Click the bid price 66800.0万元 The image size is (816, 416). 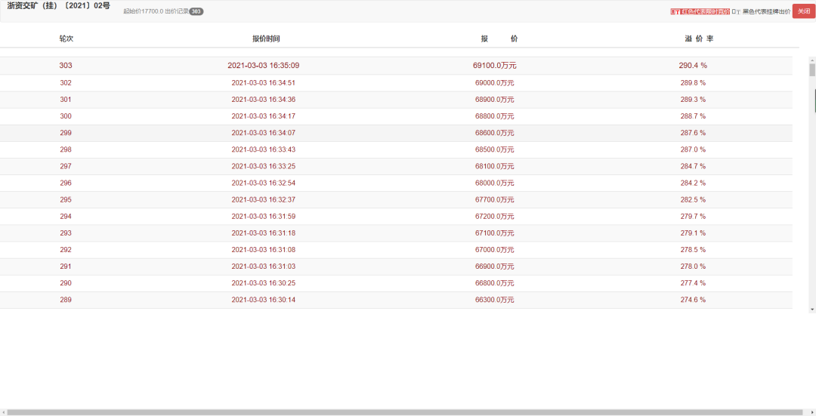click(x=494, y=282)
